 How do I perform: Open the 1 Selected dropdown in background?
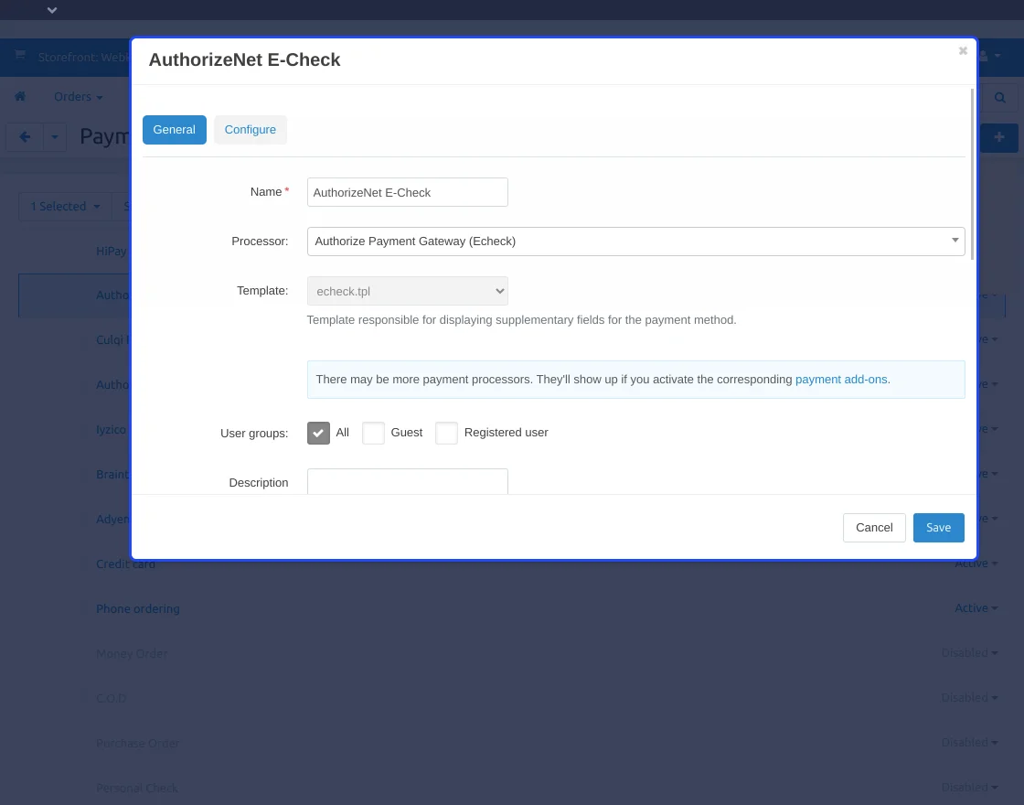tap(65, 207)
